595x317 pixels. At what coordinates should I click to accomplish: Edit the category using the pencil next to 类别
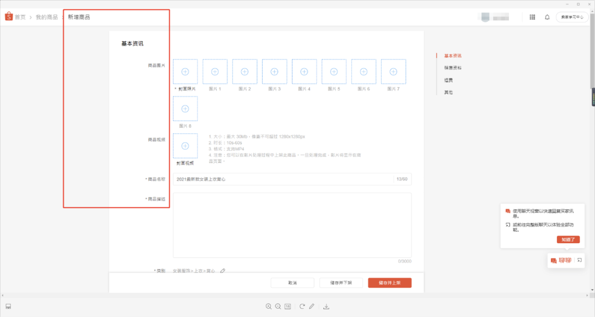(x=222, y=271)
